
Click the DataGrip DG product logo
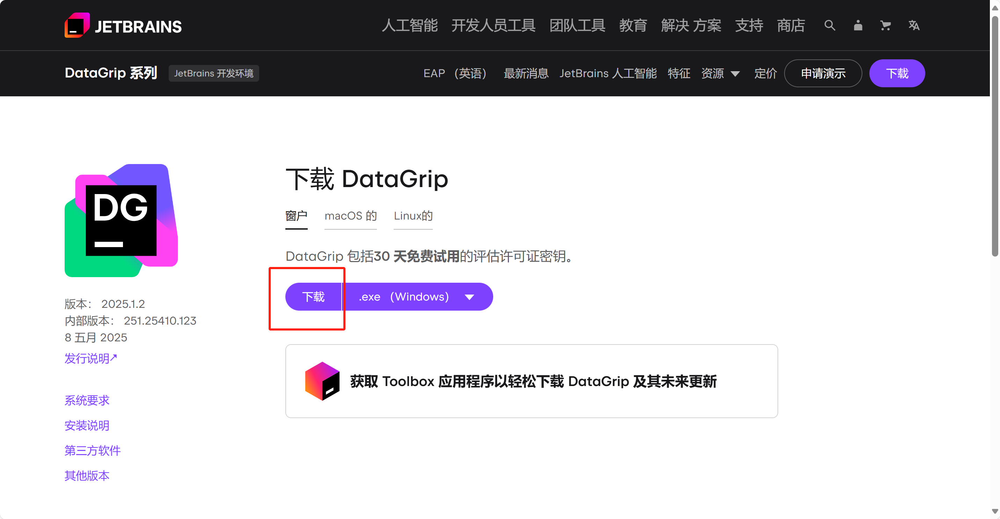point(121,220)
